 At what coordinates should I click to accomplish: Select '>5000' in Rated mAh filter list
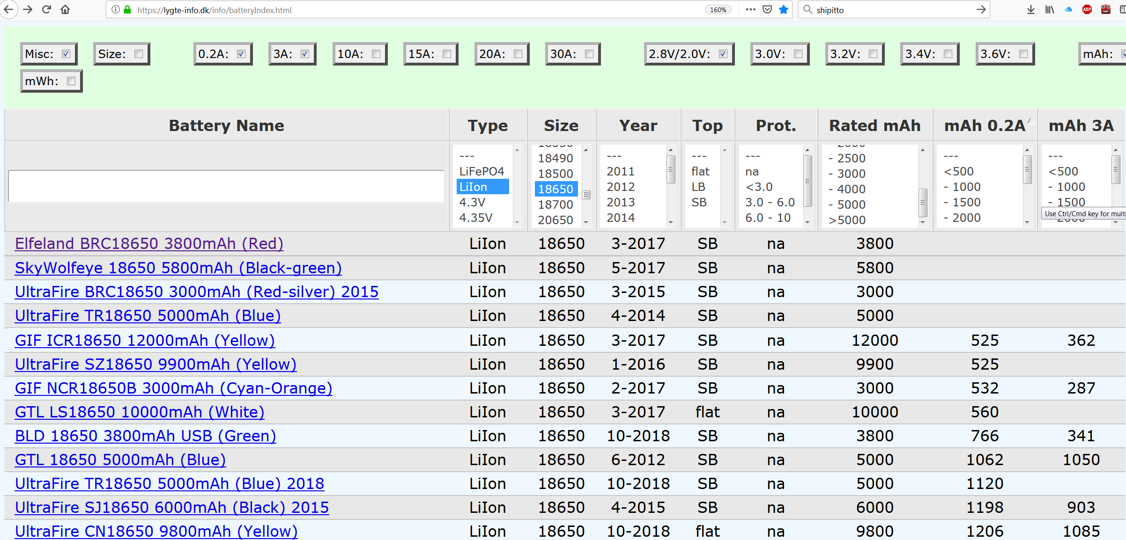coord(847,220)
